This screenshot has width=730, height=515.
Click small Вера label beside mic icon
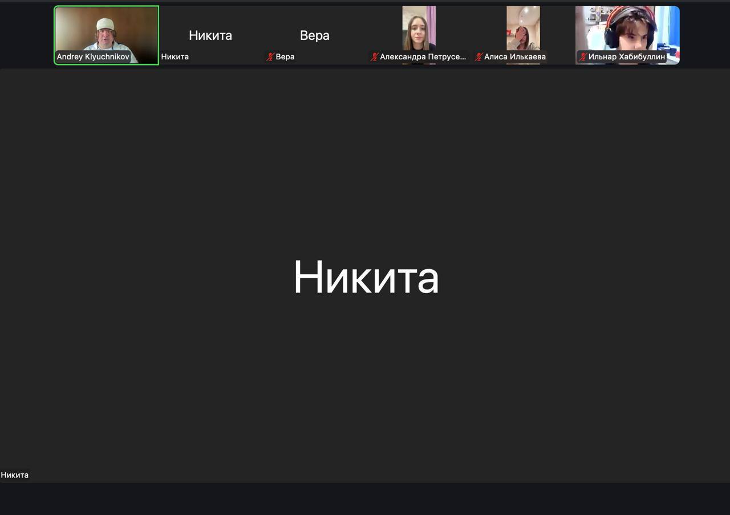pos(285,57)
